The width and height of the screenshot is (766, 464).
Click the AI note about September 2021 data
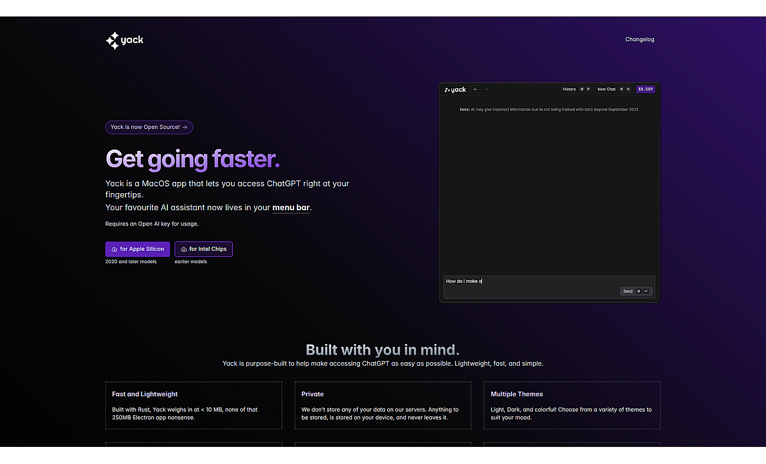coord(549,110)
